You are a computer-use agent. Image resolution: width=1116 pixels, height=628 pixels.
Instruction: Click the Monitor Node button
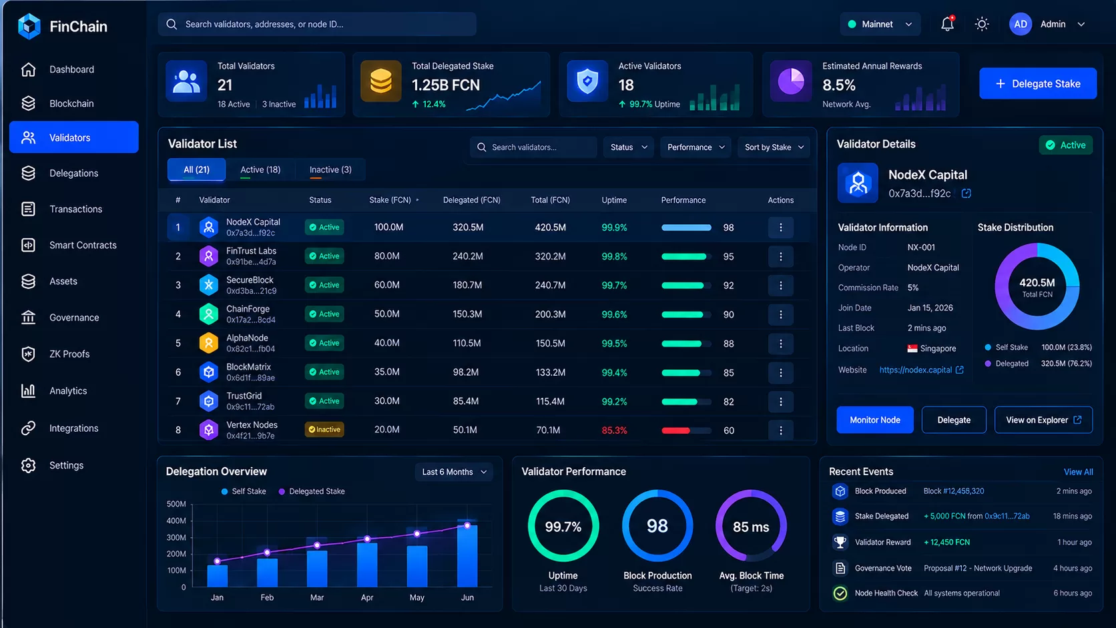click(x=875, y=420)
